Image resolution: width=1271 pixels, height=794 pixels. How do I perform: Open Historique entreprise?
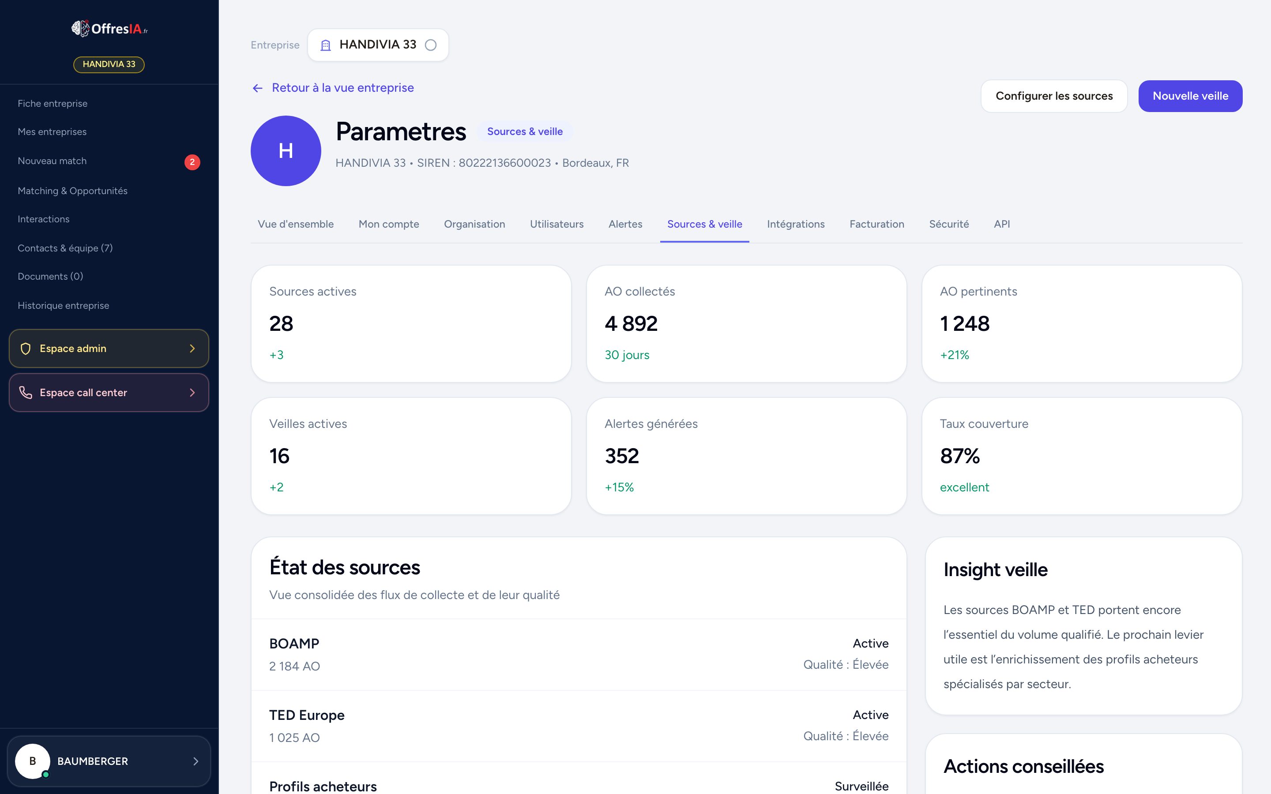[64, 306]
